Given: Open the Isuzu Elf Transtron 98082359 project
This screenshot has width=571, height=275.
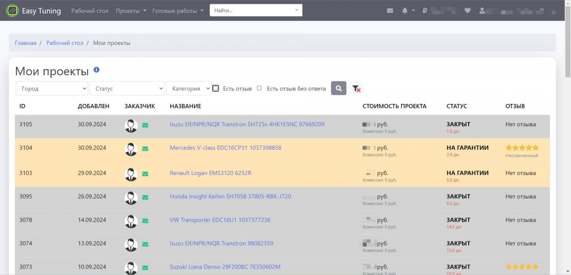Looking at the screenshot, I should (222, 244).
